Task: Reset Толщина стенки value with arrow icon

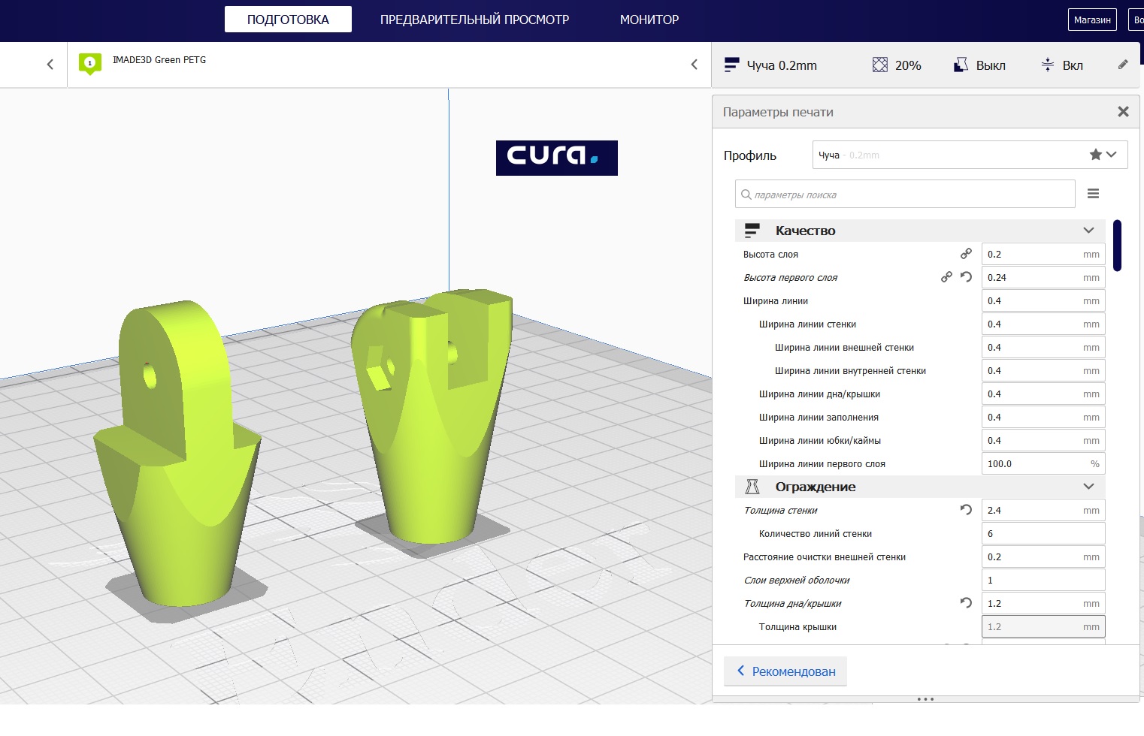Action: [x=967, y=510]
